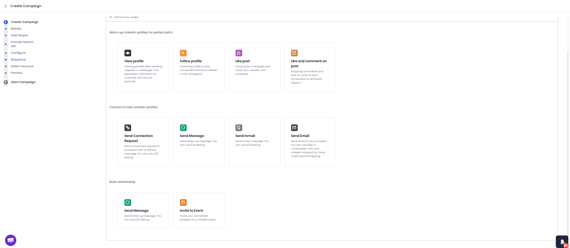570x248 pixels.
Task: Go to the Preview step
Action: [x=17, y=73]
